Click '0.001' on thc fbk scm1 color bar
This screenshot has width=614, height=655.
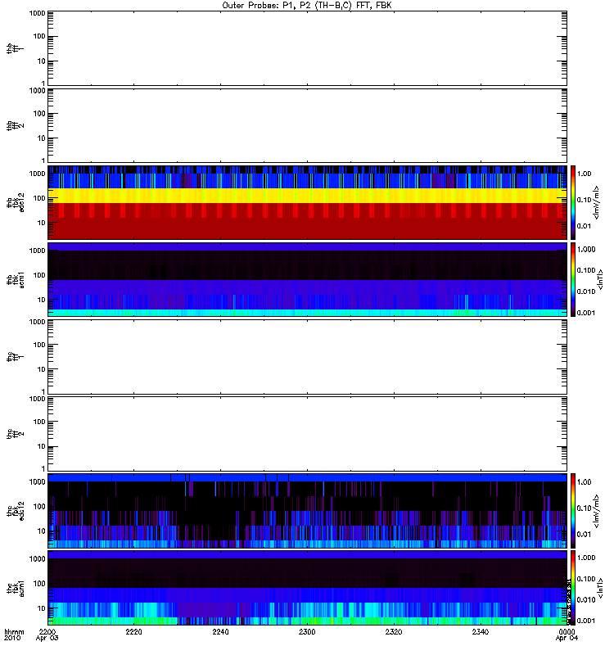(586, 621)
